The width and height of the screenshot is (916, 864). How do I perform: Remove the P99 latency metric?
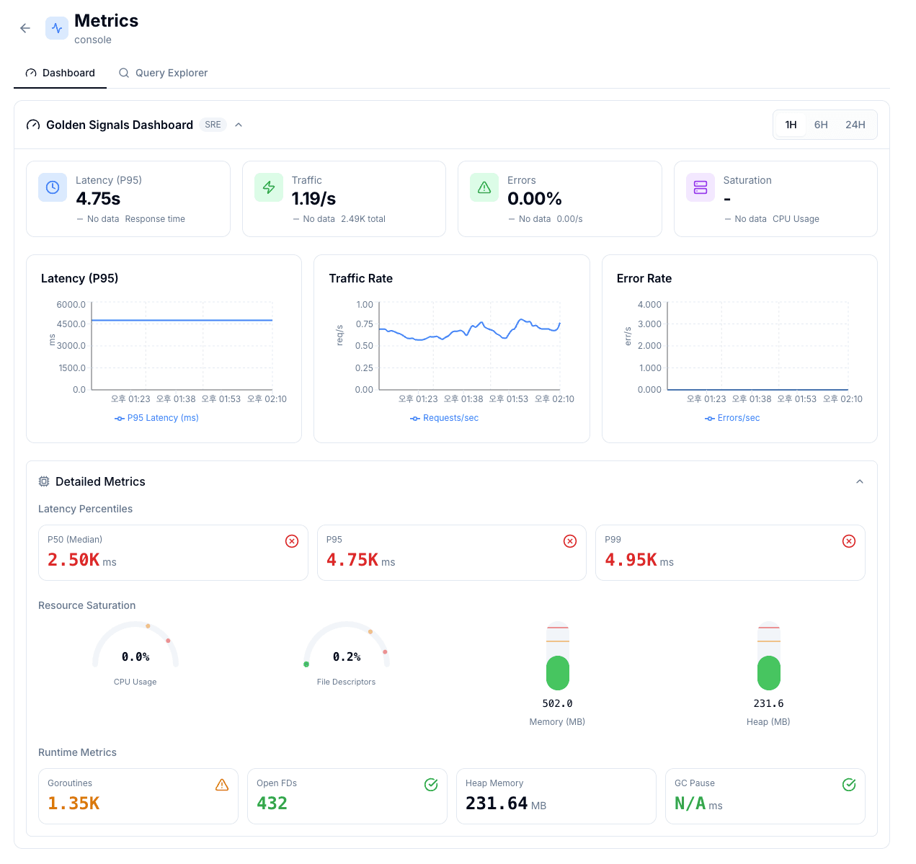tap(849, 540)
